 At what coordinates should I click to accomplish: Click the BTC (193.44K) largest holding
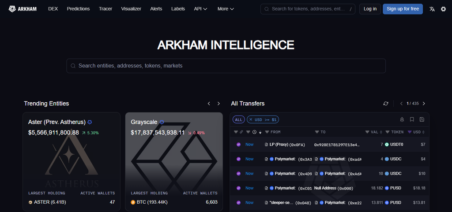(149, 202)
